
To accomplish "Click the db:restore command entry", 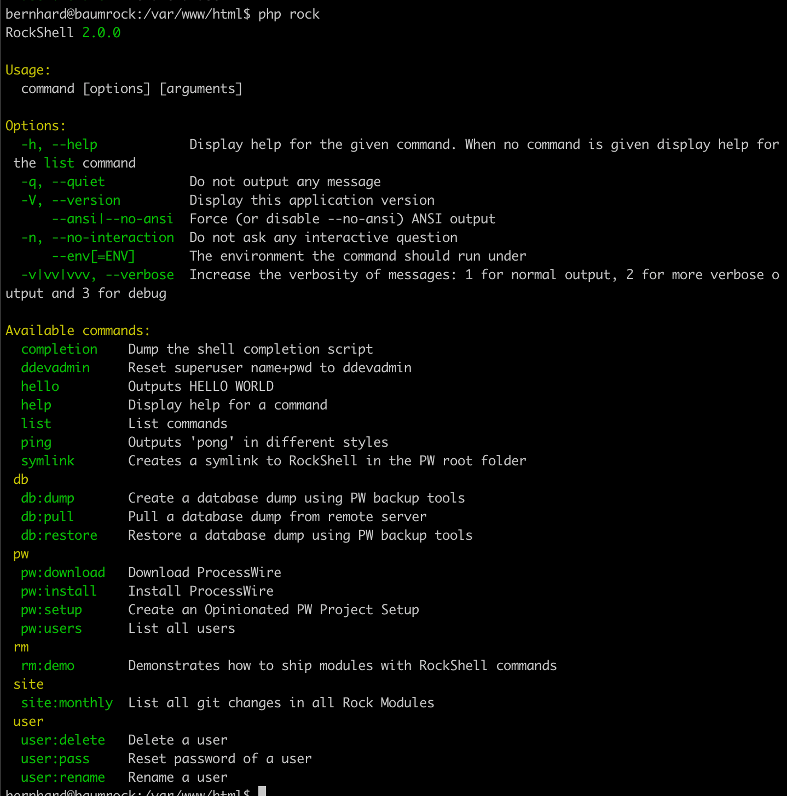I will coord(59,535).
